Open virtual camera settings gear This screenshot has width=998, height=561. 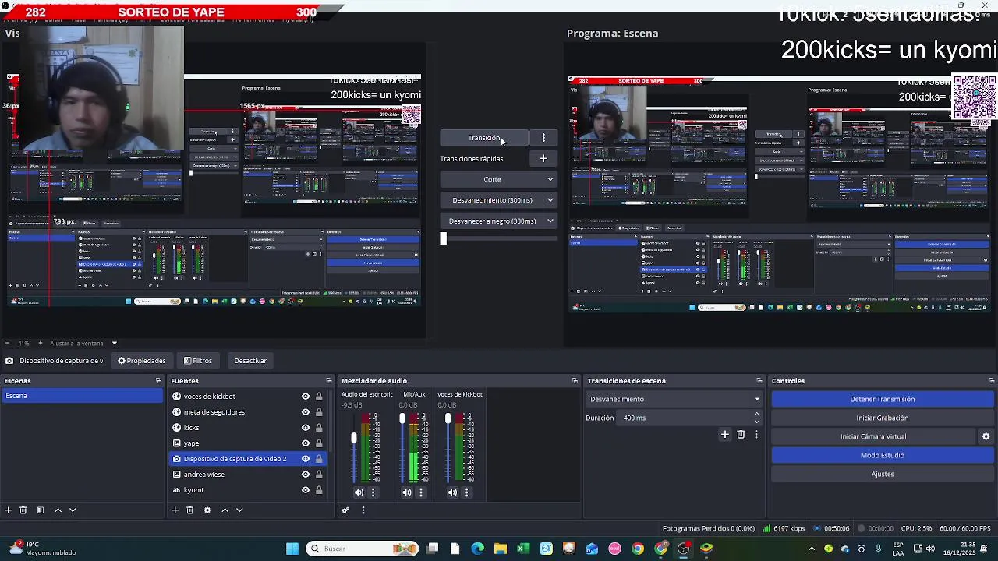[986, 437]
